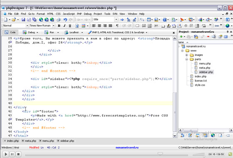The height and width of the screenshot is (158, 233).
Task: Click the Underline formatting icon
Action: [x=70, y=25]
